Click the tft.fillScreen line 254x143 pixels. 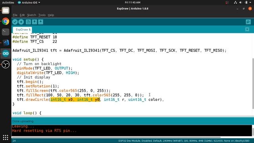(63, 91)
